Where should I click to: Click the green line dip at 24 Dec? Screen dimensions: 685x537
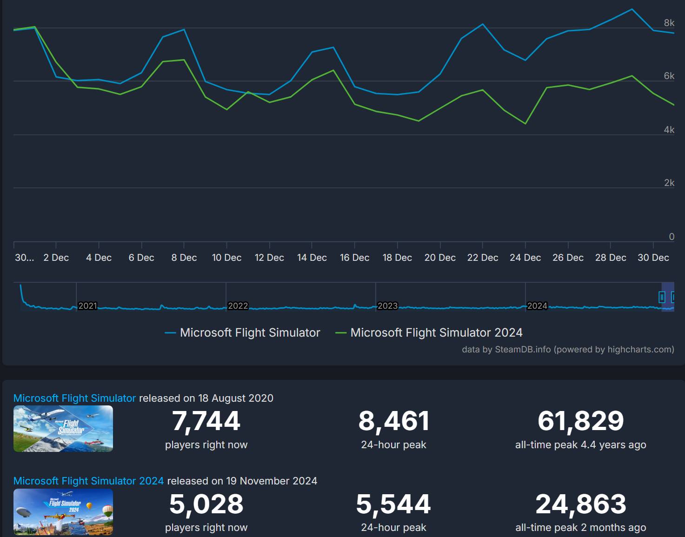click(525, 124)
